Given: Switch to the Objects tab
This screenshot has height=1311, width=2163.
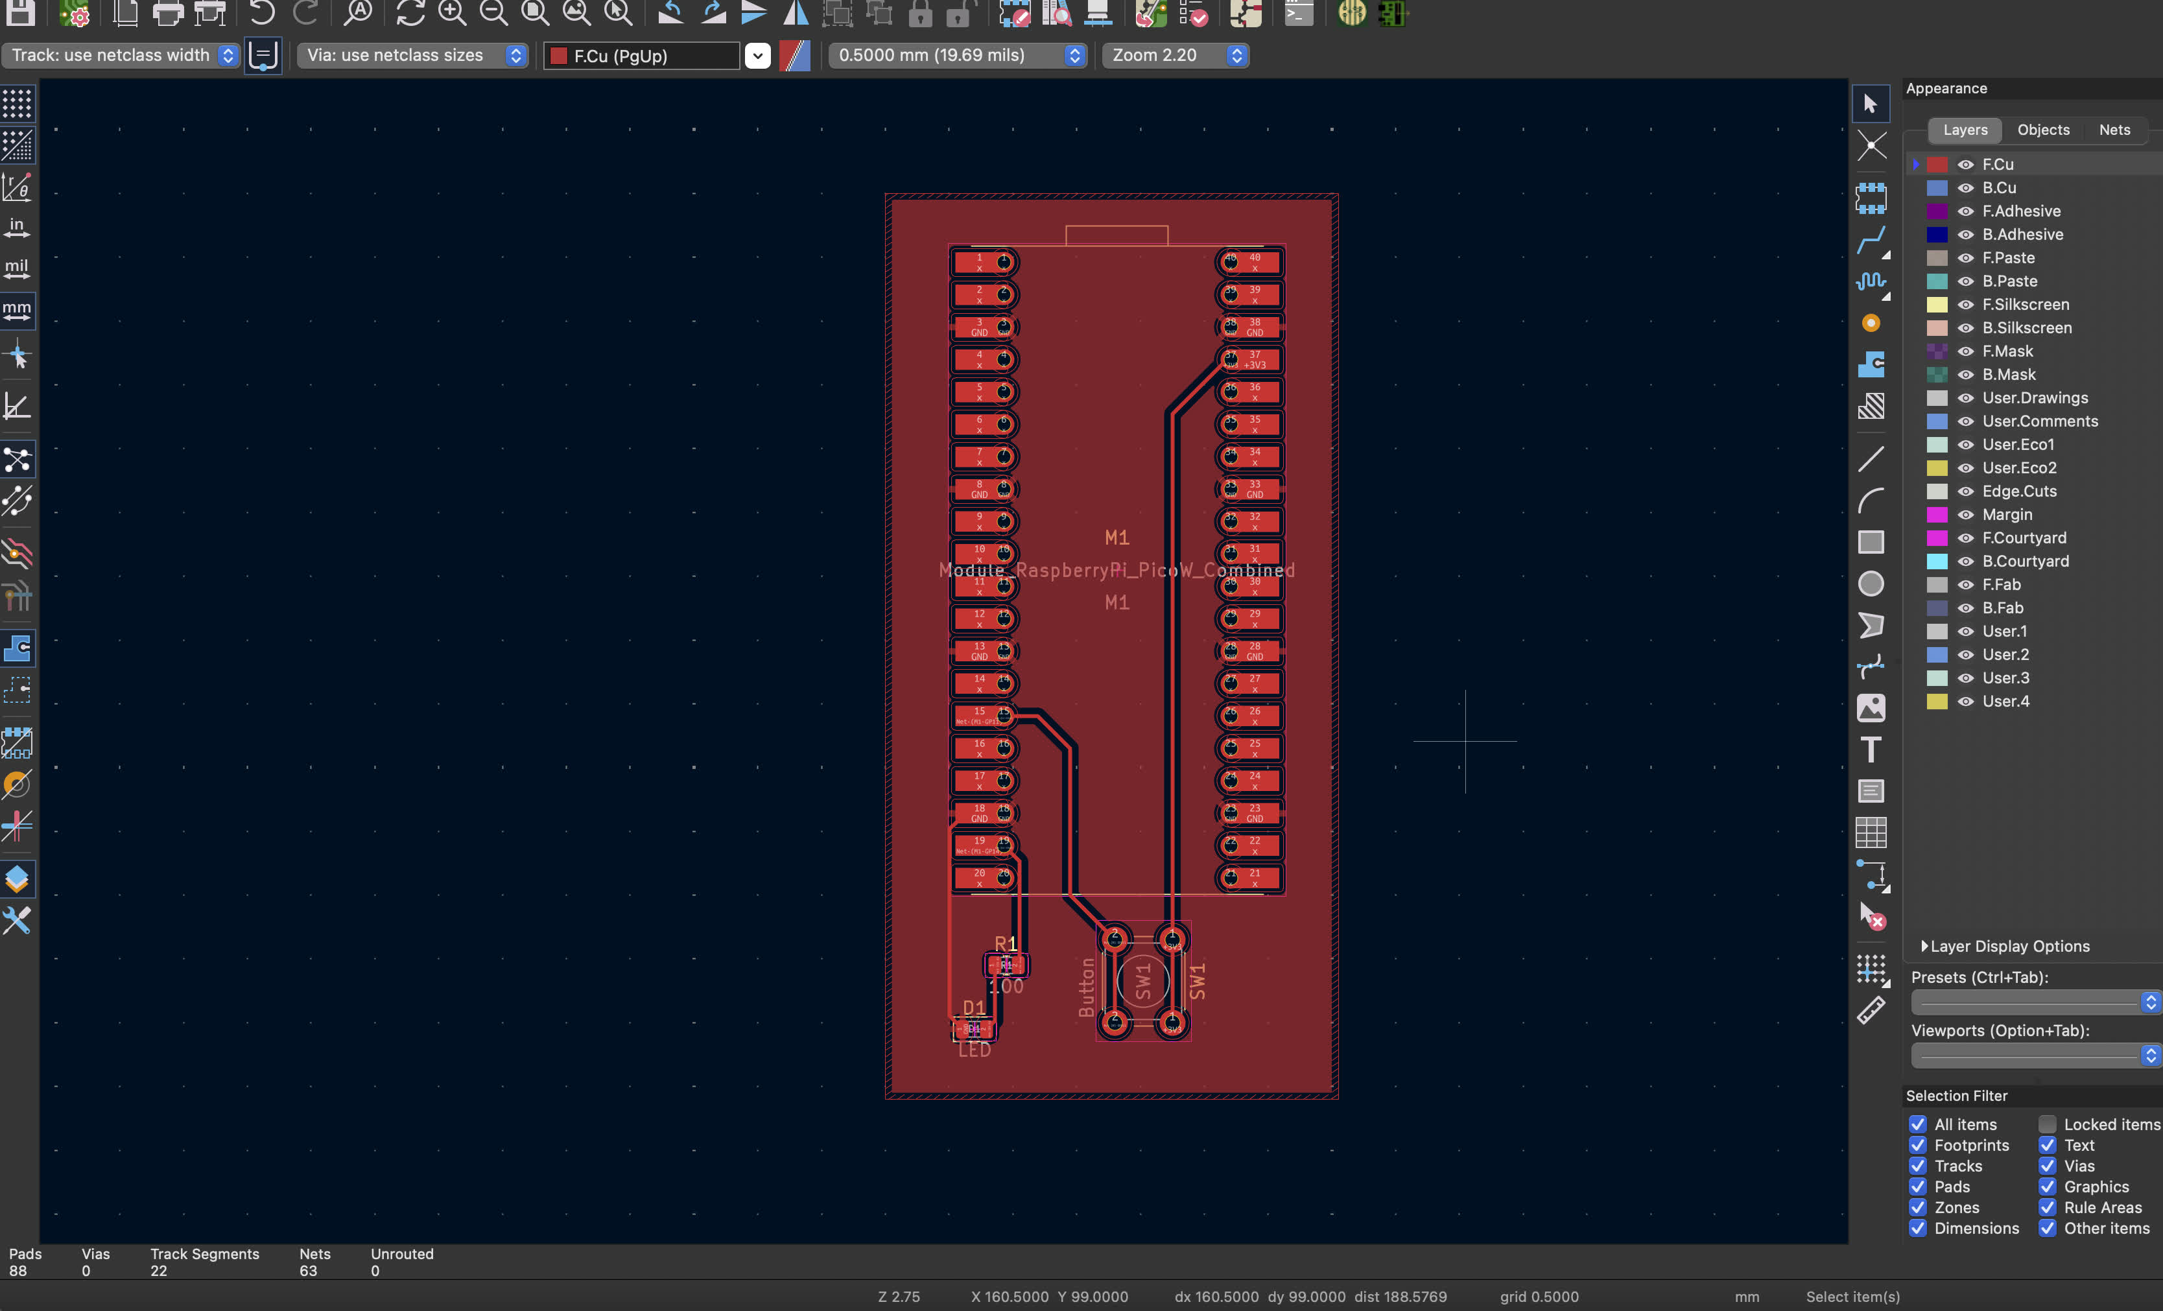Looking at the screenshot, I should pos(2043,129).
